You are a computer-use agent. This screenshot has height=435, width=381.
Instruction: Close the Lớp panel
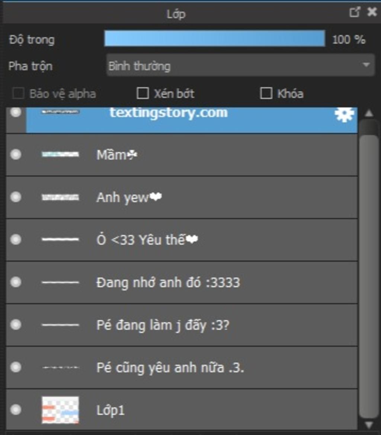click(x=372, y=12)
